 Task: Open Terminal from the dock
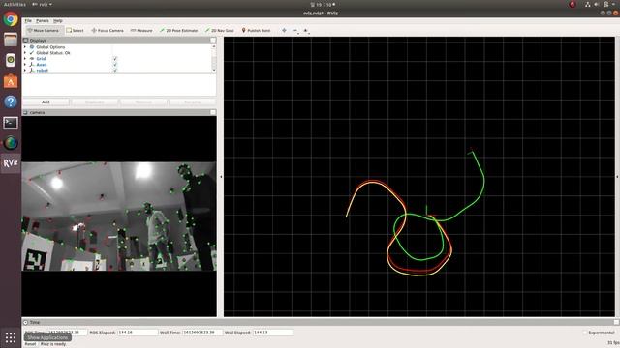tap(11, 123)
